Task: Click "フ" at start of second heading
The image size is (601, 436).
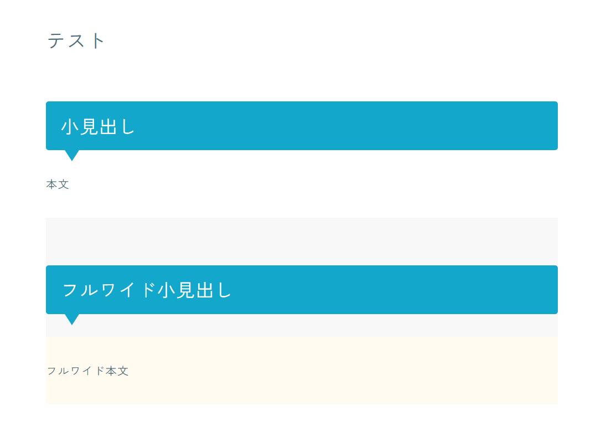Action: pos(70,290)
